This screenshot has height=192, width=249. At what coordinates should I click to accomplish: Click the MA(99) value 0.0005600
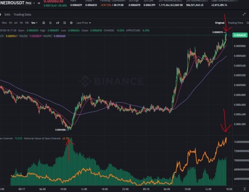[59, 36]
